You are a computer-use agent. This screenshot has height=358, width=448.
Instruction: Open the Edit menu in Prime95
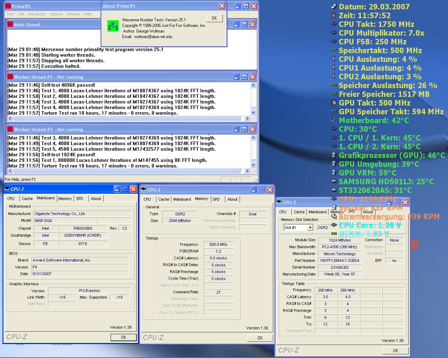21,14
